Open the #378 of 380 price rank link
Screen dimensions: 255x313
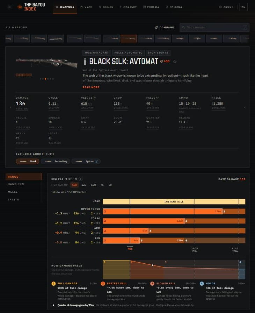click(219, 108)
